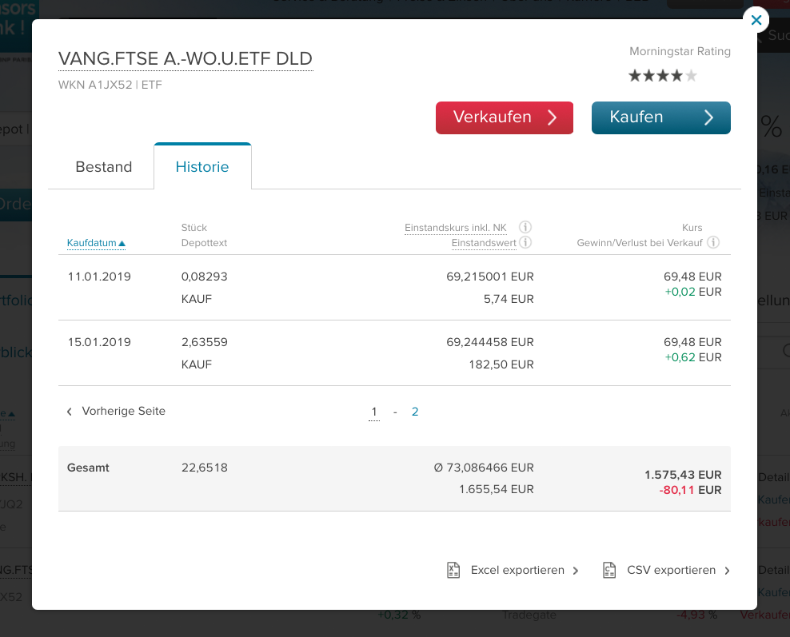Switch to the Bestand tab
Viewport: 790px width, 637px height.
tap(104, 167)
